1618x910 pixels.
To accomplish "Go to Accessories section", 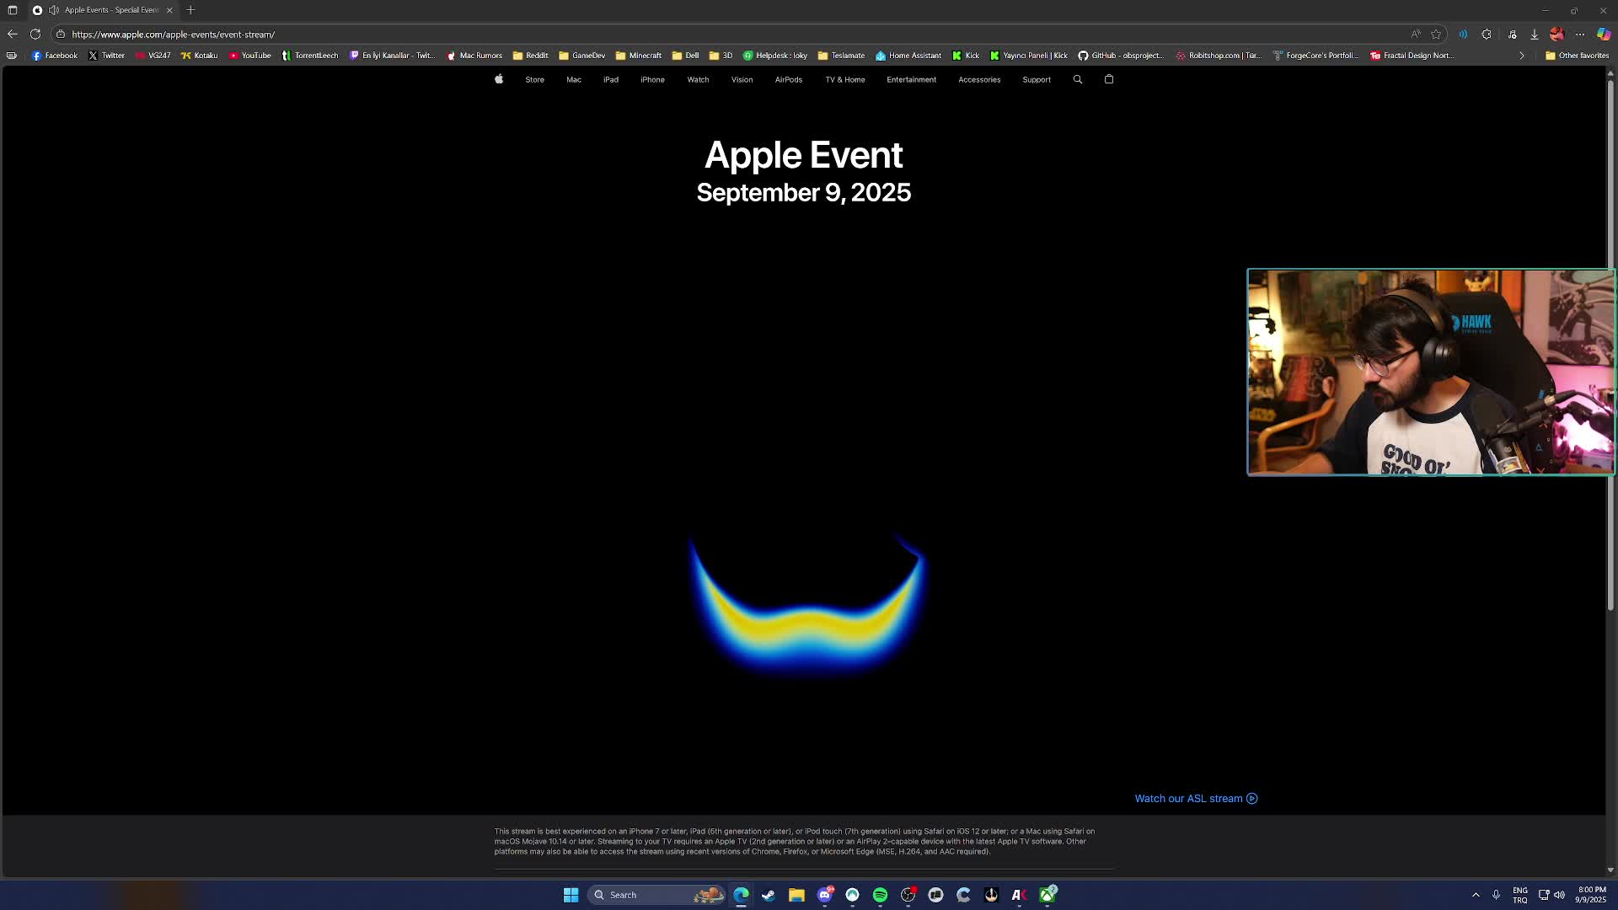I will coord(979,80).
